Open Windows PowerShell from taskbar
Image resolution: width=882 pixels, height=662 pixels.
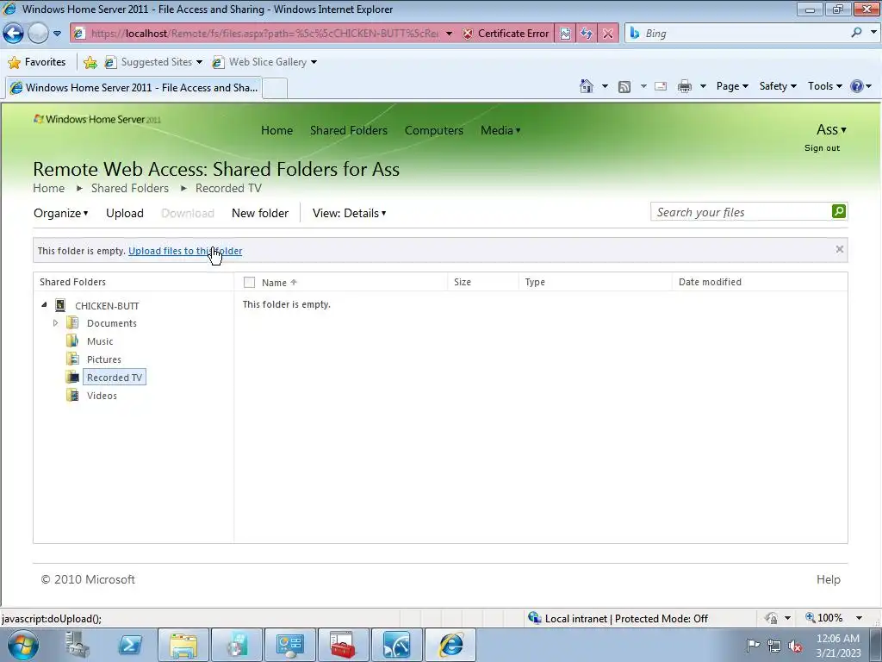click(x=130, y=645)
